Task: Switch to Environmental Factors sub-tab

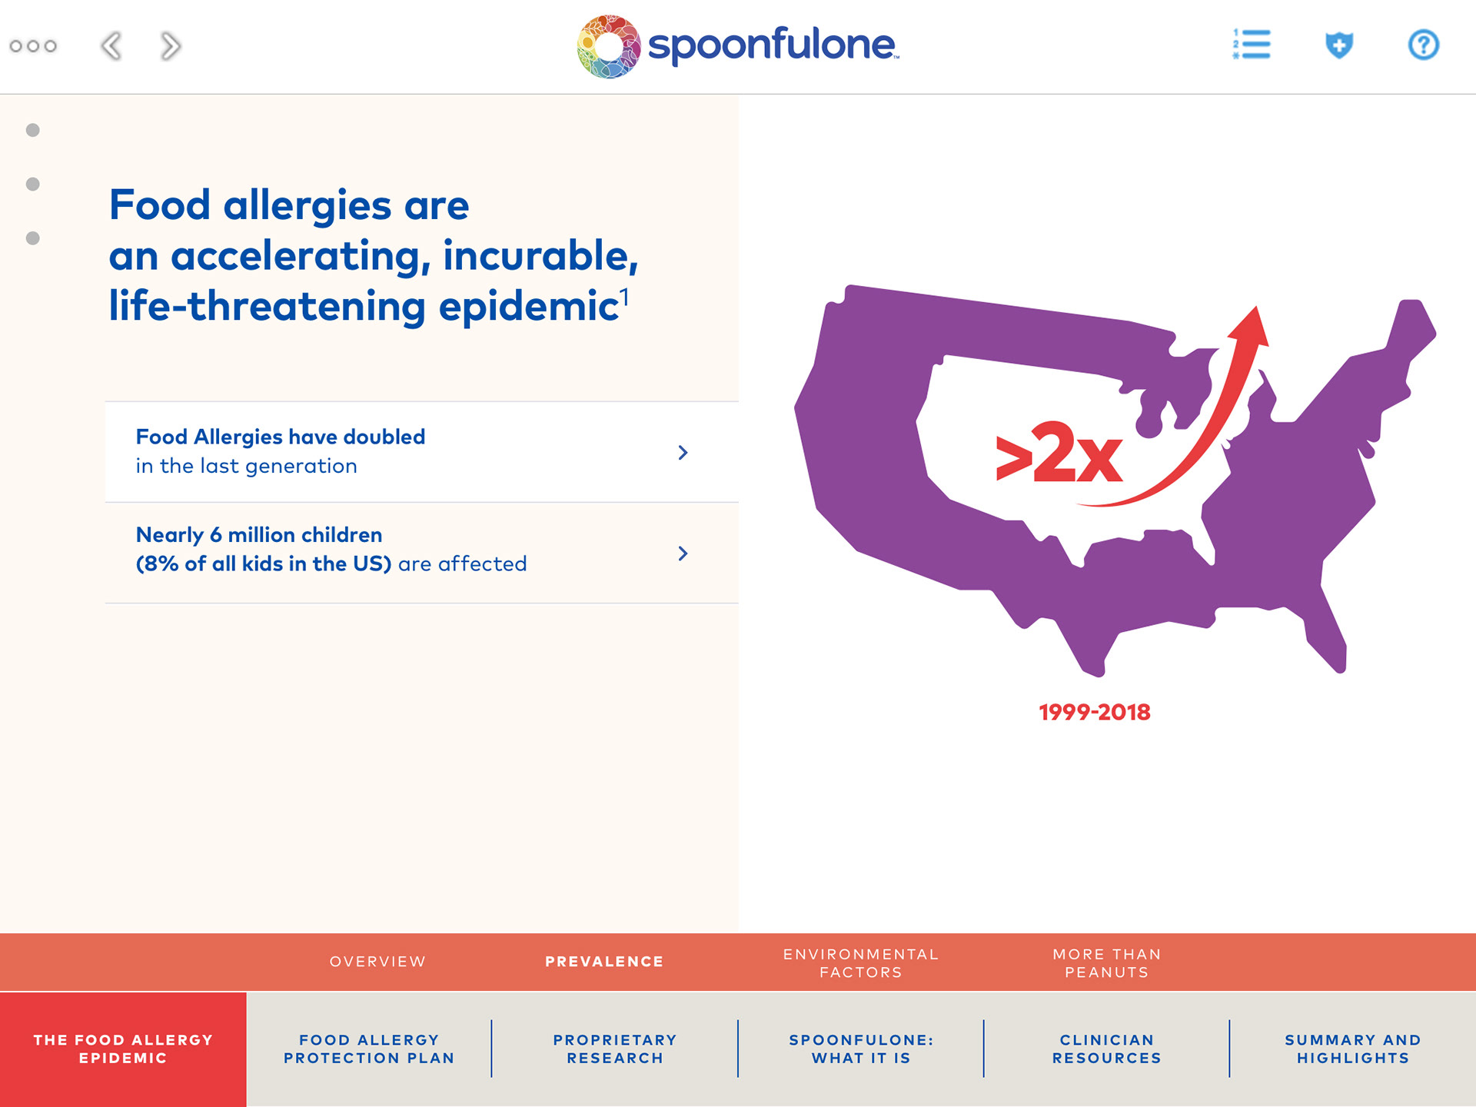Action: click(860, 962)
